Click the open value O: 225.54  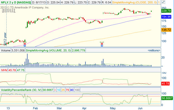(x=53, y=2)
